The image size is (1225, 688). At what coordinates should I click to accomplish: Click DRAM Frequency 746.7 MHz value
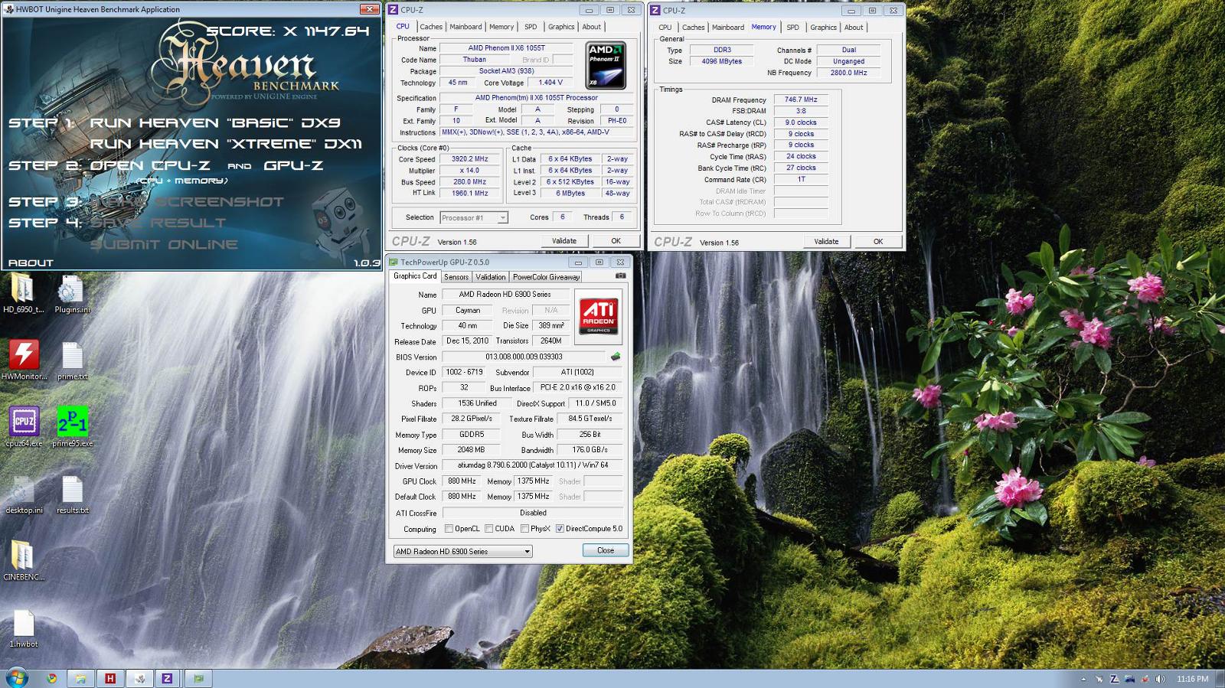pos(801,99)
